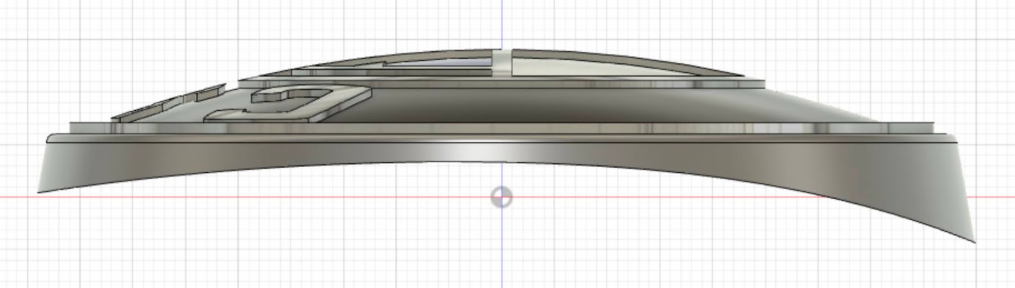The image size is (1015, 288).
Task: Select the top-left bluish recessed panel
Action: 444,63
